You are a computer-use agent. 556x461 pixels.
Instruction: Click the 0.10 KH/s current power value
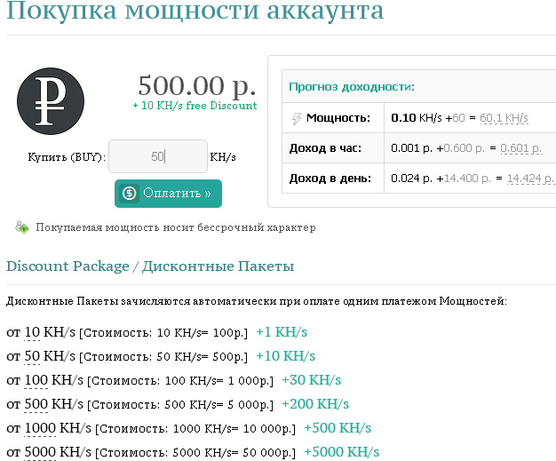pos(417,118)
